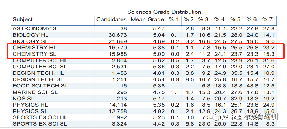Click the Chemistry HL candidates value 16,770

(117, 48)
